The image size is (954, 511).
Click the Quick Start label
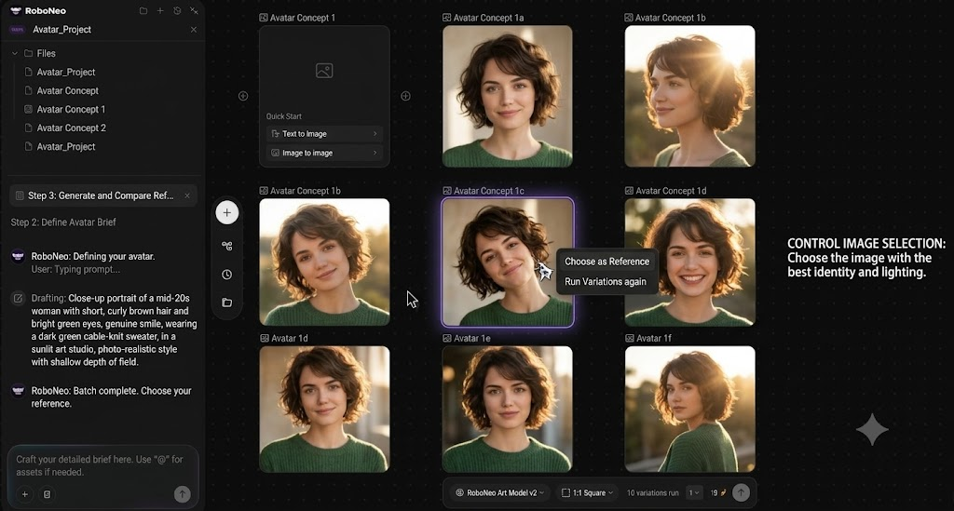click(283, 116)
